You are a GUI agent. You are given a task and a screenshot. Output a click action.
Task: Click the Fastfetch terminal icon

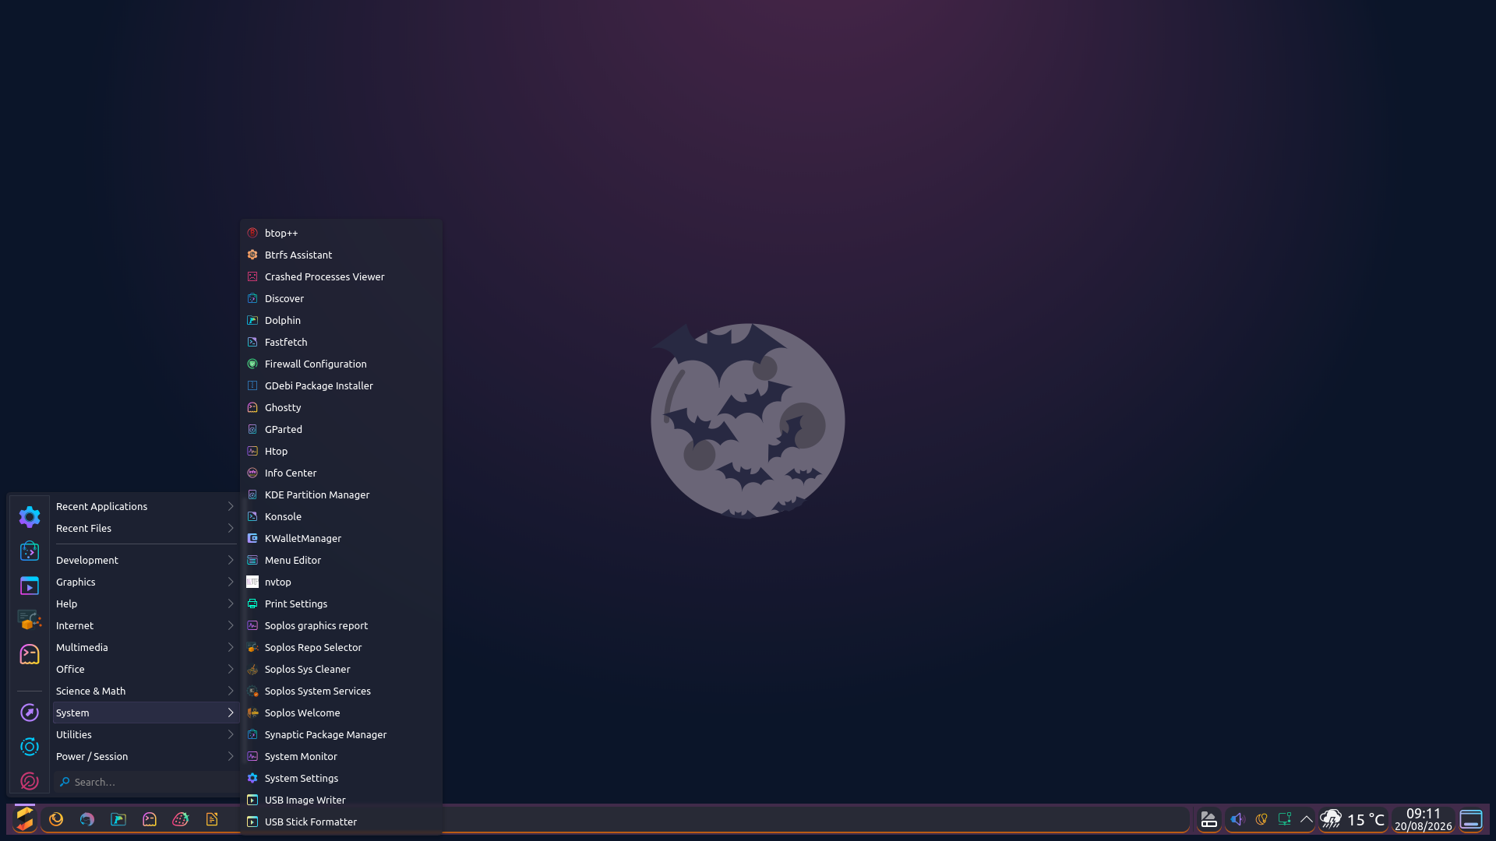pyautogui.click(x=252, y=342)
